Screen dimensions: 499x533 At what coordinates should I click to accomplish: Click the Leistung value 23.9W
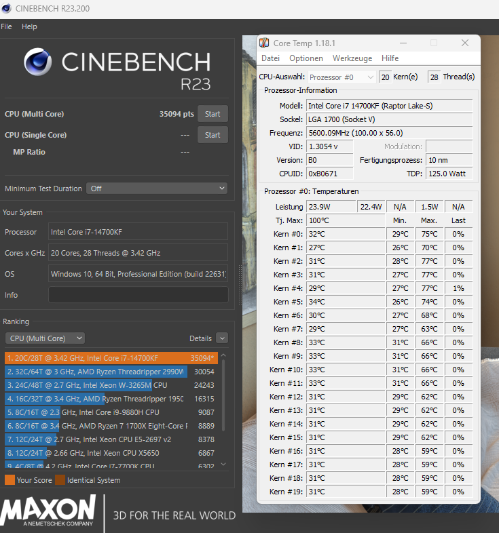point(331,207)
